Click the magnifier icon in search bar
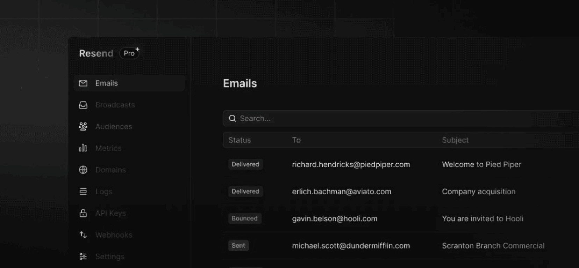Screen dimensions: 579x268 click(x=232, y=119)
